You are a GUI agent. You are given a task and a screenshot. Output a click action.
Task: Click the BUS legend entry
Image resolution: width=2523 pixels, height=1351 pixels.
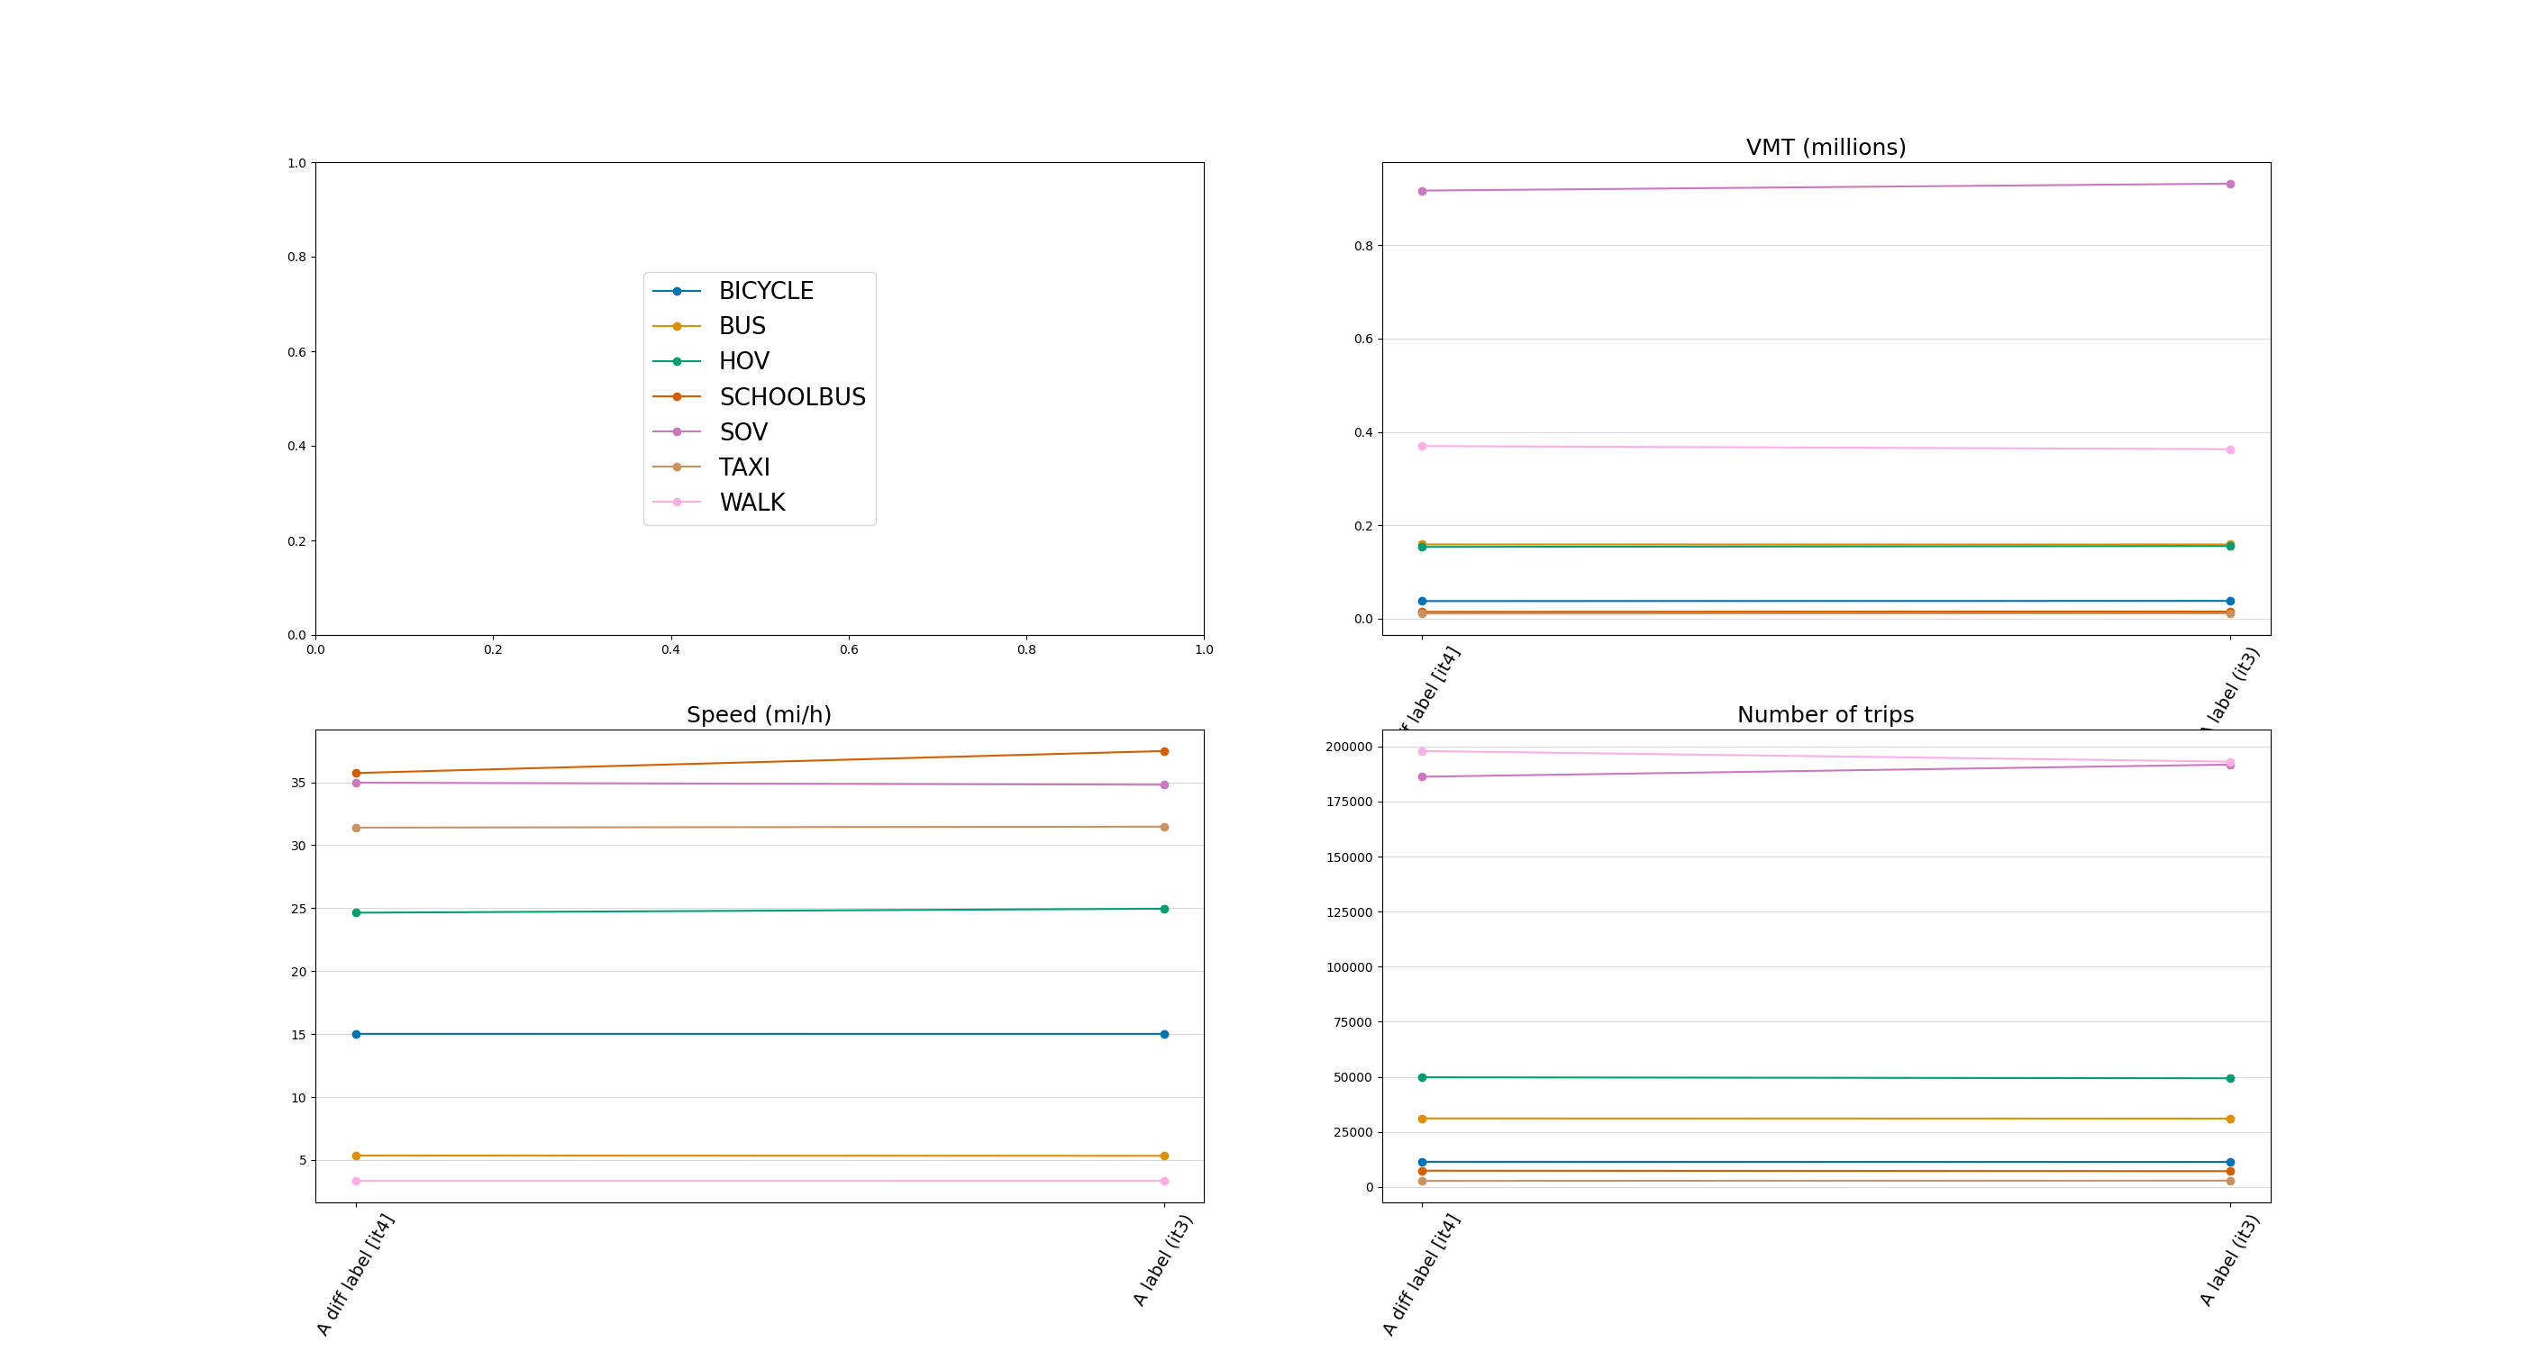pyautogui.click(x=709, y=326)
